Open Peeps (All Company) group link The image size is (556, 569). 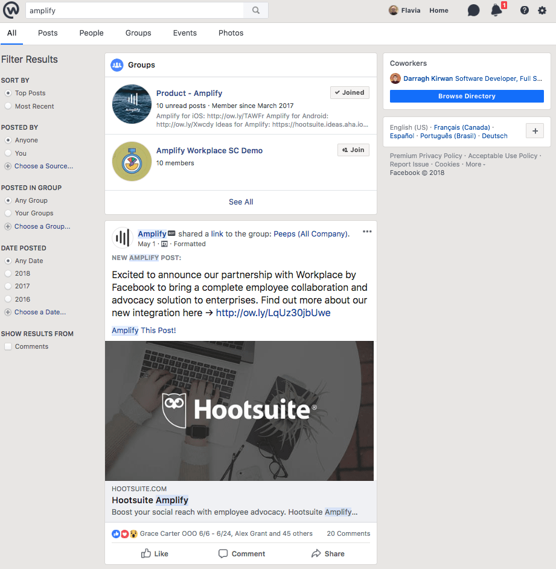coord(310,234)
